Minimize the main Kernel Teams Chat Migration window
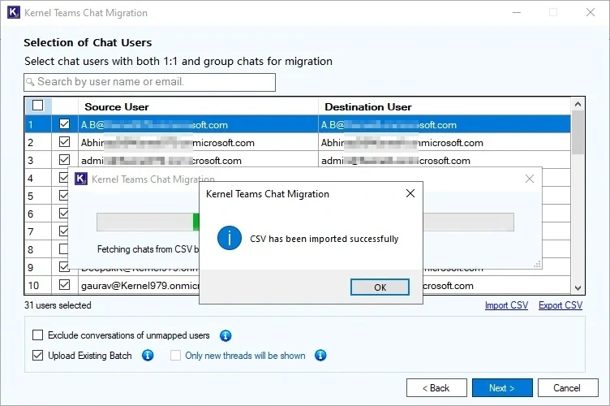Image resolution: width=610 pixels, height=406 pixels. pos(517,12)
